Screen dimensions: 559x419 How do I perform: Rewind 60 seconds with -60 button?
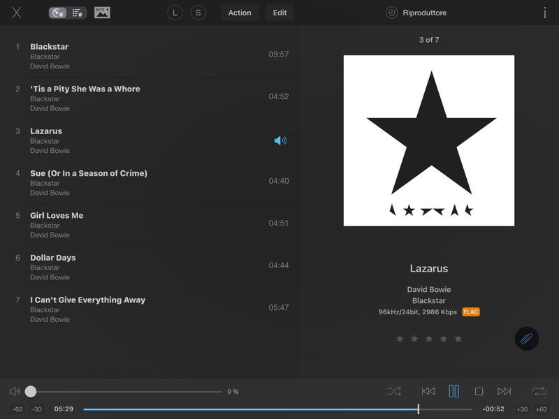[17, 409]
